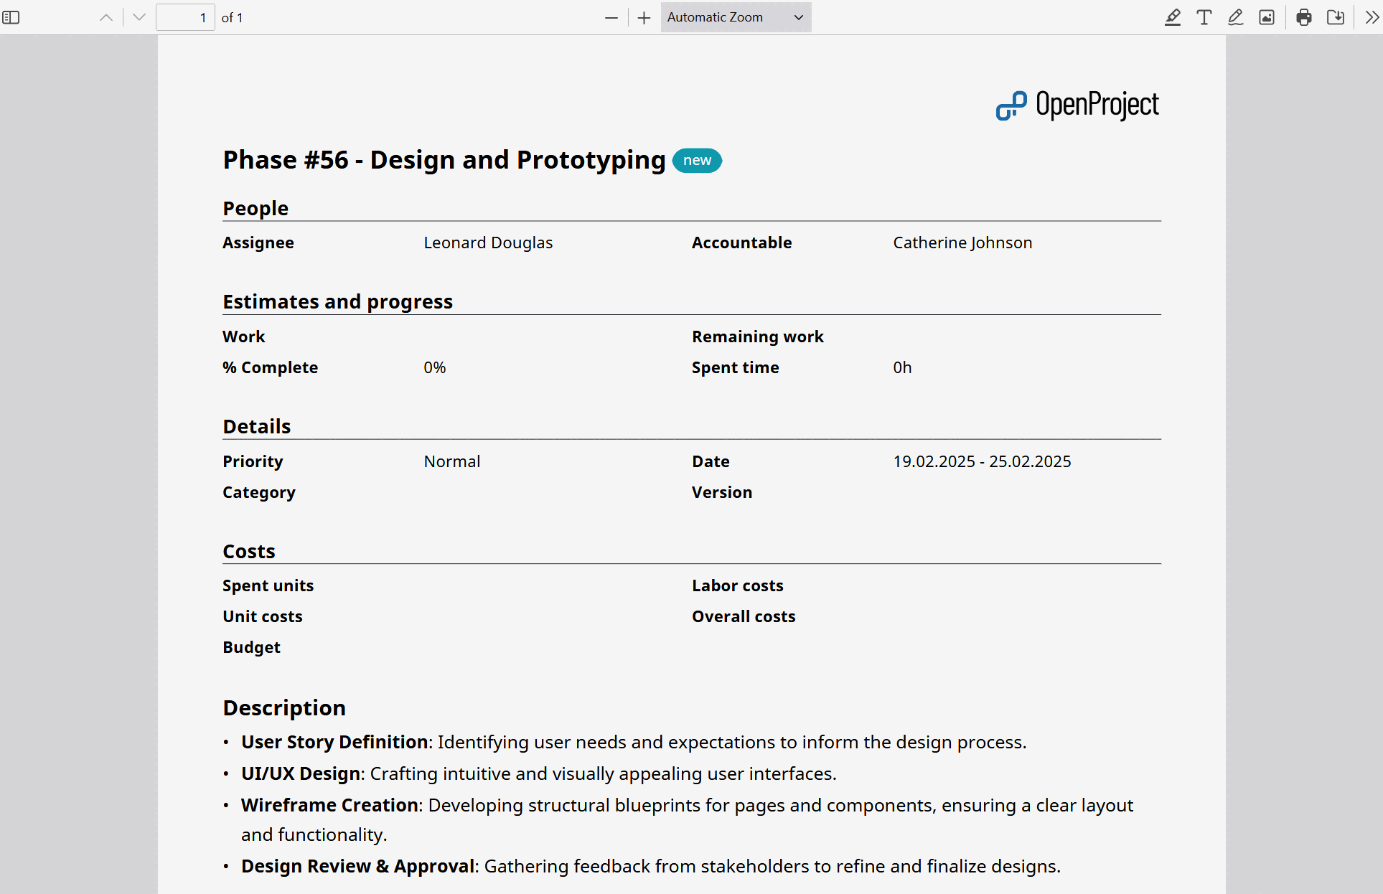Click the OpenProject logo
1383x894 pixels.
tap(1077, 105)
